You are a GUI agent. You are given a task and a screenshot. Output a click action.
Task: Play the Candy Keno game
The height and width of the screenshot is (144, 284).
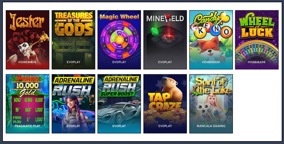pos(211,40)
